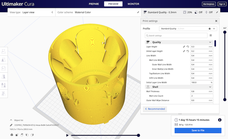Click Save to File button
The width and height of the screenshot is (228, 139).
pos(198,130)
